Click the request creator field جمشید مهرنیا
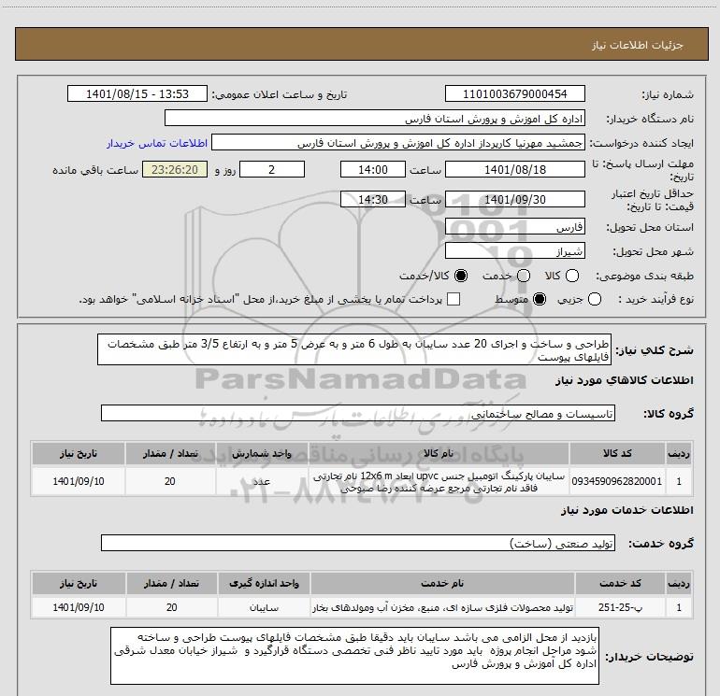Screen dimensions: 720x696 (398, 143)
